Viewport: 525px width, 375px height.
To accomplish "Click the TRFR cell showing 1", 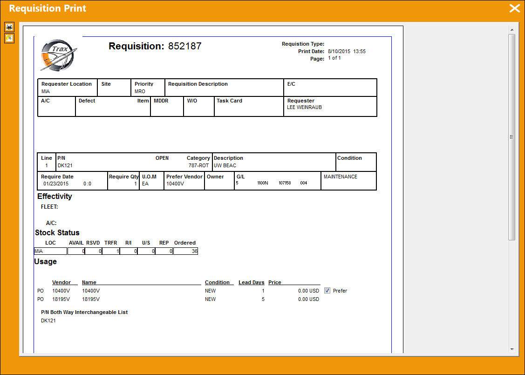I will point(111,251).
